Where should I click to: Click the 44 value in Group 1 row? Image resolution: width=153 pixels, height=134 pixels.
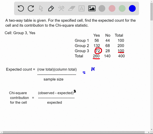click(x=107, y=41)
